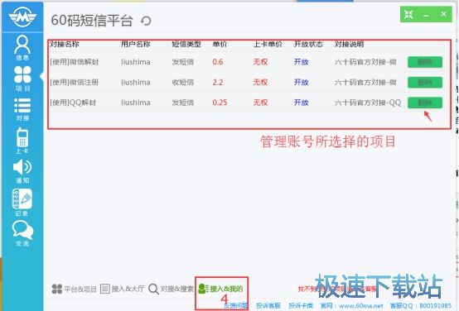The width and height of the screenshot is (459, 311).
Task: Visit the www.60ma.net official website link
Action: tap(361, 306)
